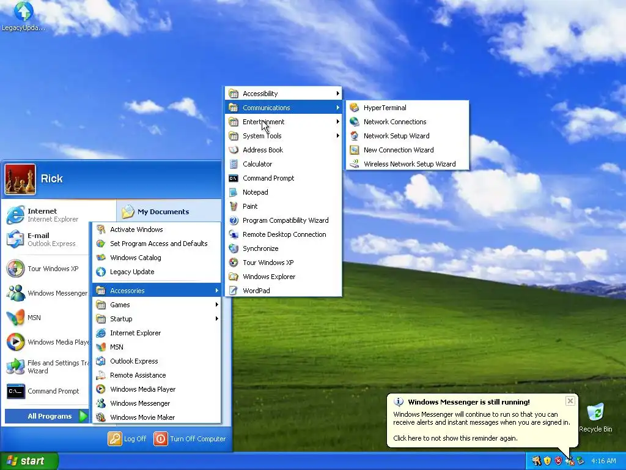
Task: Open Files and Settings Transfer Wizard
Action: (47, 367)
